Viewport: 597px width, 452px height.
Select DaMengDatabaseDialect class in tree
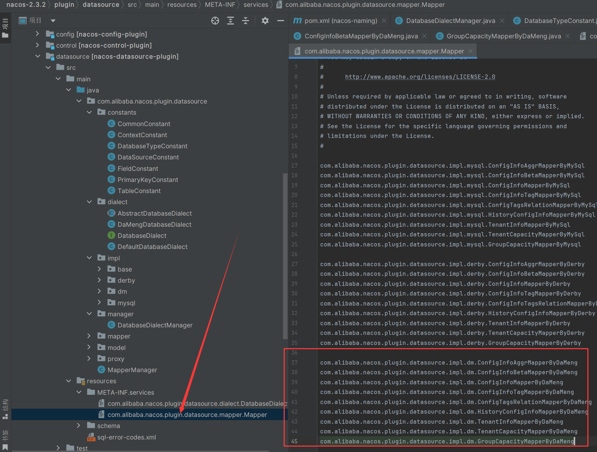click(154, 225)
